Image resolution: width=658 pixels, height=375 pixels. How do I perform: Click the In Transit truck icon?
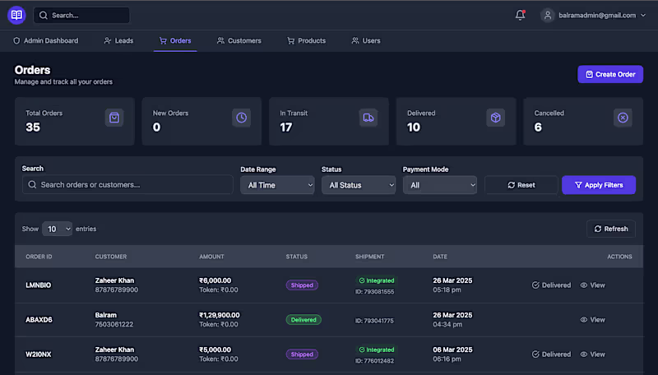pos(368,118)
